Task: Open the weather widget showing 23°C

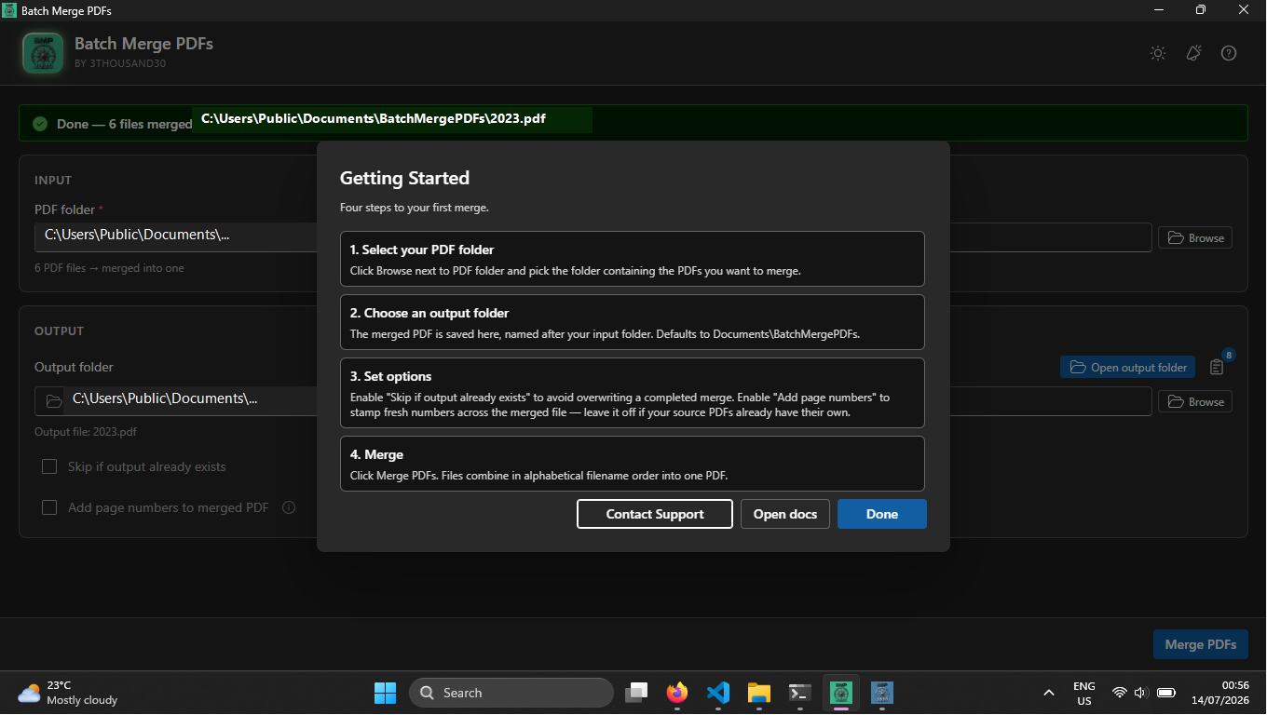Action: [68, 693]
